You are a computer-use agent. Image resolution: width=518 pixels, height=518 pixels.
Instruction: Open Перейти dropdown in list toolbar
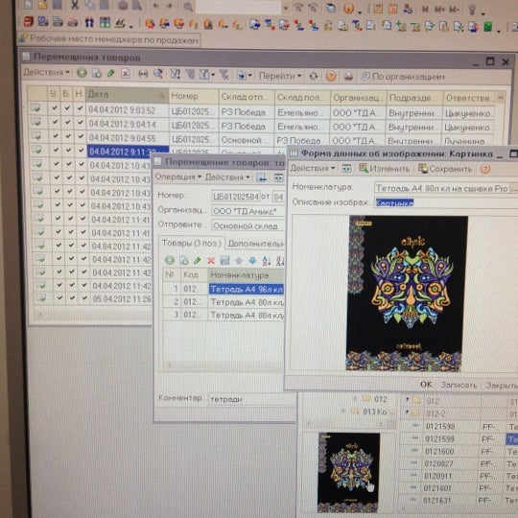(x=280, y=76)
